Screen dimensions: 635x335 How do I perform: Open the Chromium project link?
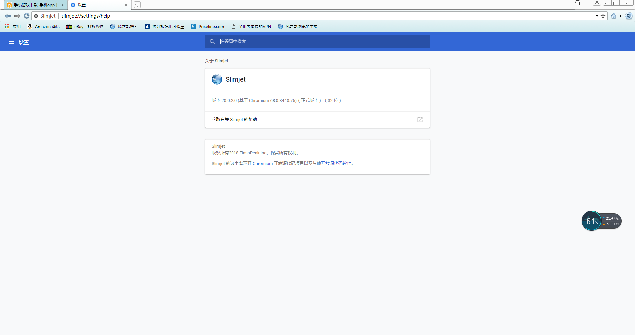[263, 163]
